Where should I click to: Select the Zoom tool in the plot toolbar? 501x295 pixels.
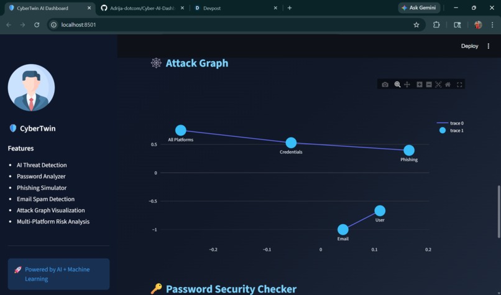pyautogui.click(x=397, y=85)
